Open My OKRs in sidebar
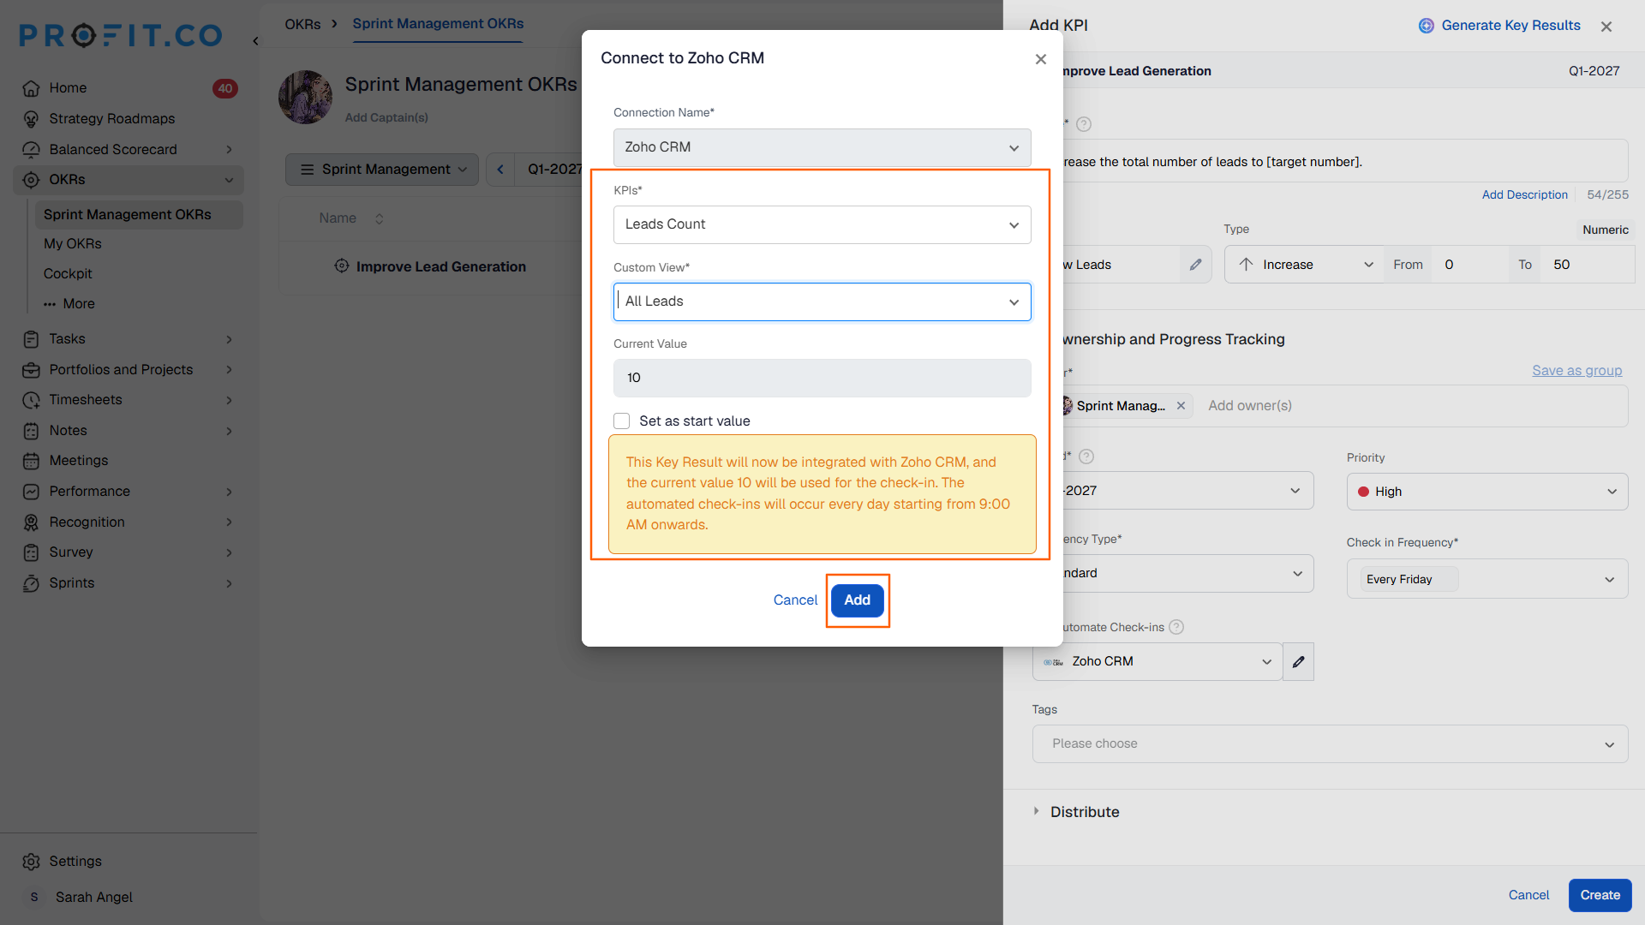Screen dimensions: 1645x925 (73, 244)
